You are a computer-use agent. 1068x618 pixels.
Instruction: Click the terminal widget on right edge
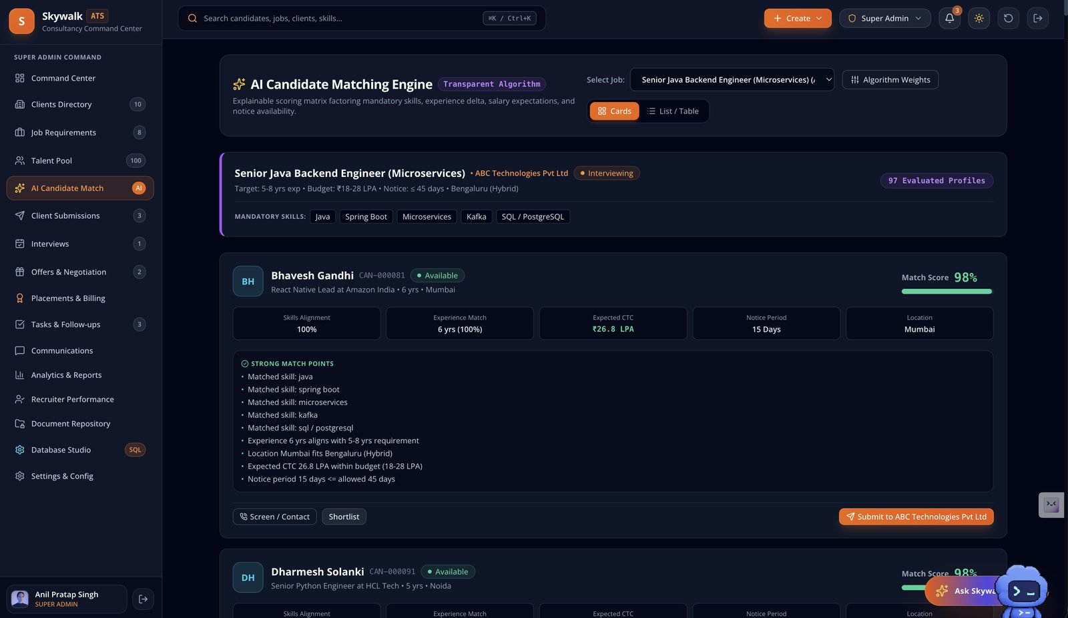1051,505
